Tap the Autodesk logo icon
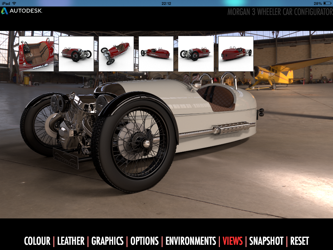 pos(5,11)
